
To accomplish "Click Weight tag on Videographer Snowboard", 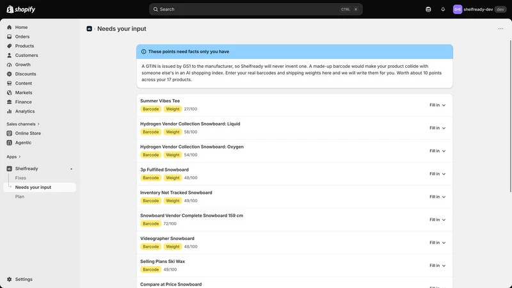I will (x=172, y=247).
